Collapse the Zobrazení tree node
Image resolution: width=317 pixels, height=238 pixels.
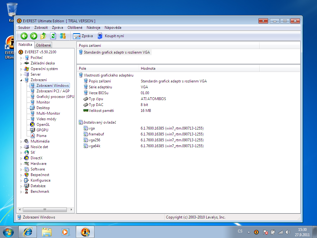pyautogui.click(x=21, y=80)
